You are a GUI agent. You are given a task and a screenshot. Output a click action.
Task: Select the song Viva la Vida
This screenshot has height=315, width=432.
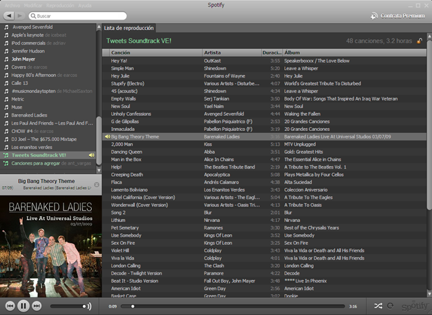[123, 258]
